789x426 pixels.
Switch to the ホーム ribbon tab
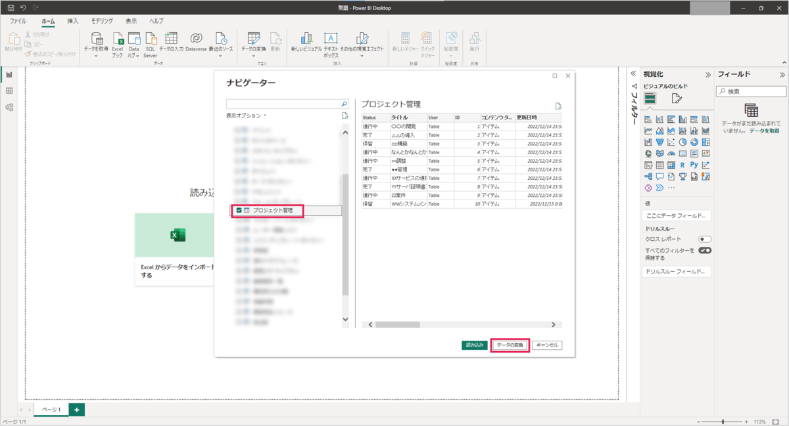(x=48, y=22)
